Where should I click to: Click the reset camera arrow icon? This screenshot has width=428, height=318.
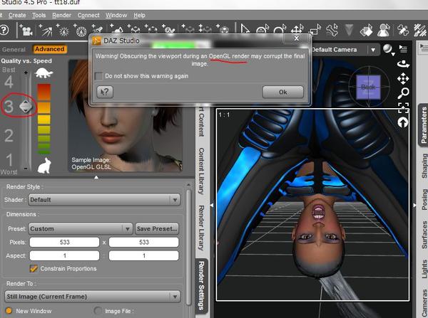tap(404, 122)
